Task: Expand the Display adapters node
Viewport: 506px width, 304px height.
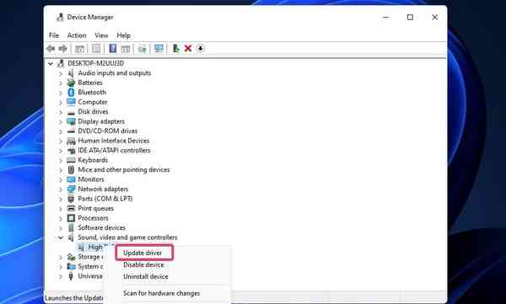Action: [61, 121]
